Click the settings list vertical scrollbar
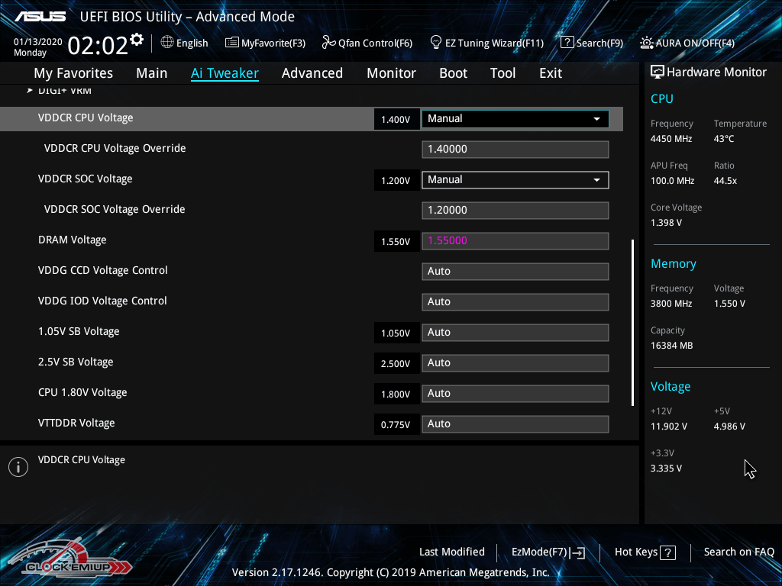 pyautogui.click(x=632, y=322)
